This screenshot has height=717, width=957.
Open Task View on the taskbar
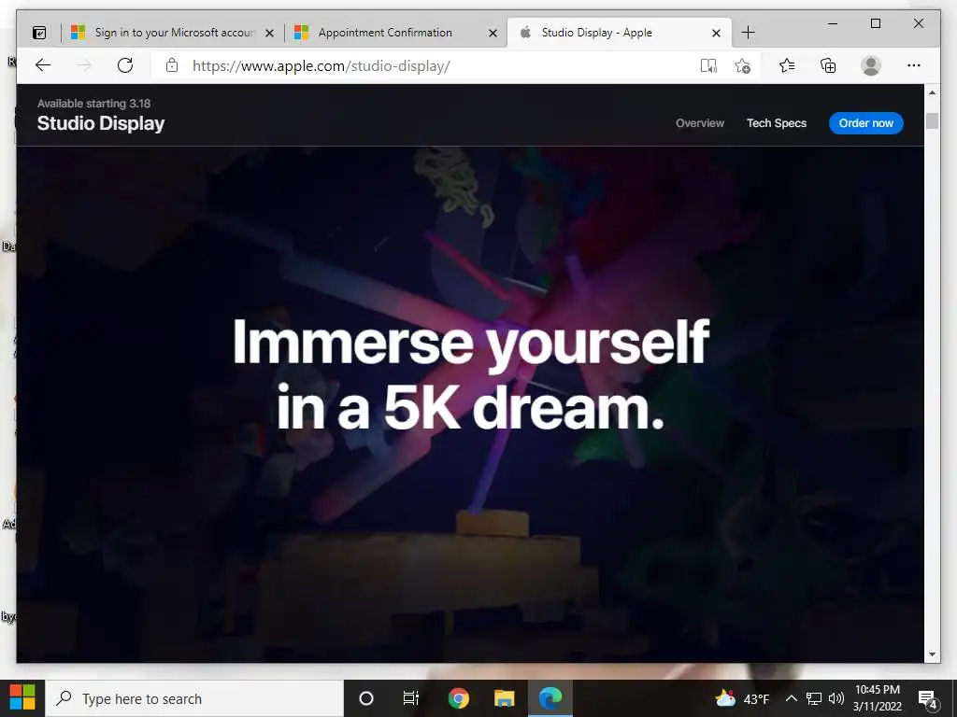[411, 698]
